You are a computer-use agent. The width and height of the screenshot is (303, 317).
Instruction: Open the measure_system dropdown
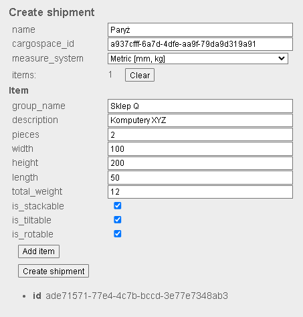click(x=198, y=59)
